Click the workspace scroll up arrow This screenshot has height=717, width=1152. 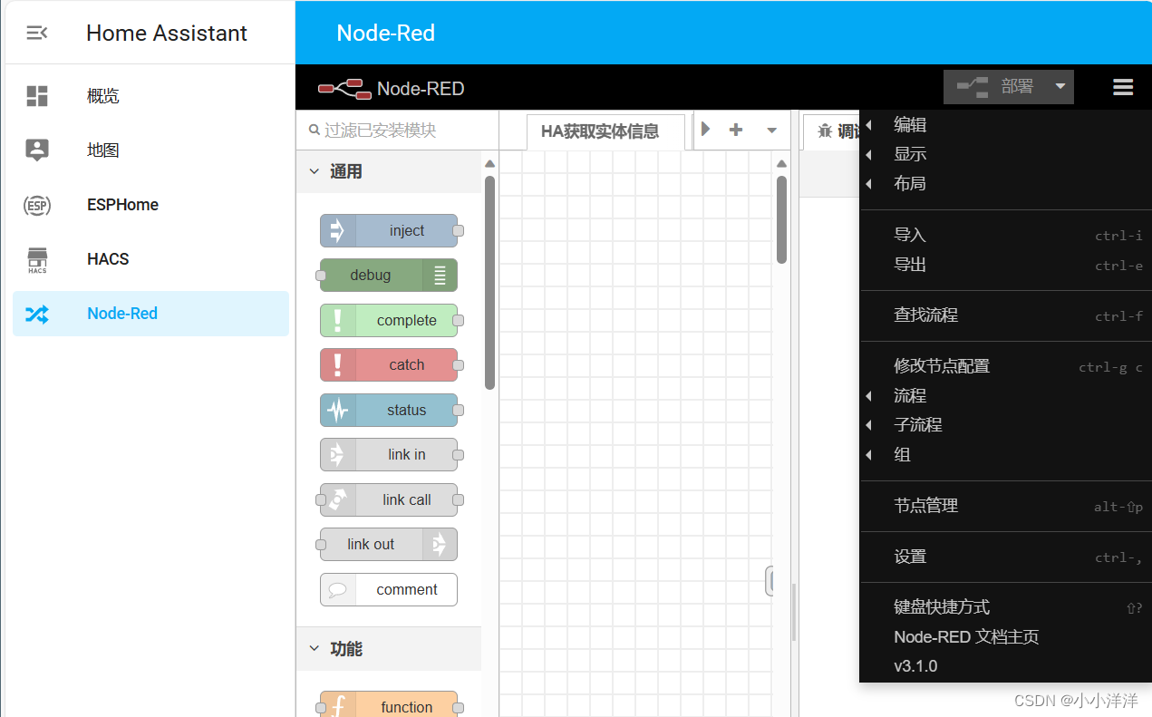point(781,164)
